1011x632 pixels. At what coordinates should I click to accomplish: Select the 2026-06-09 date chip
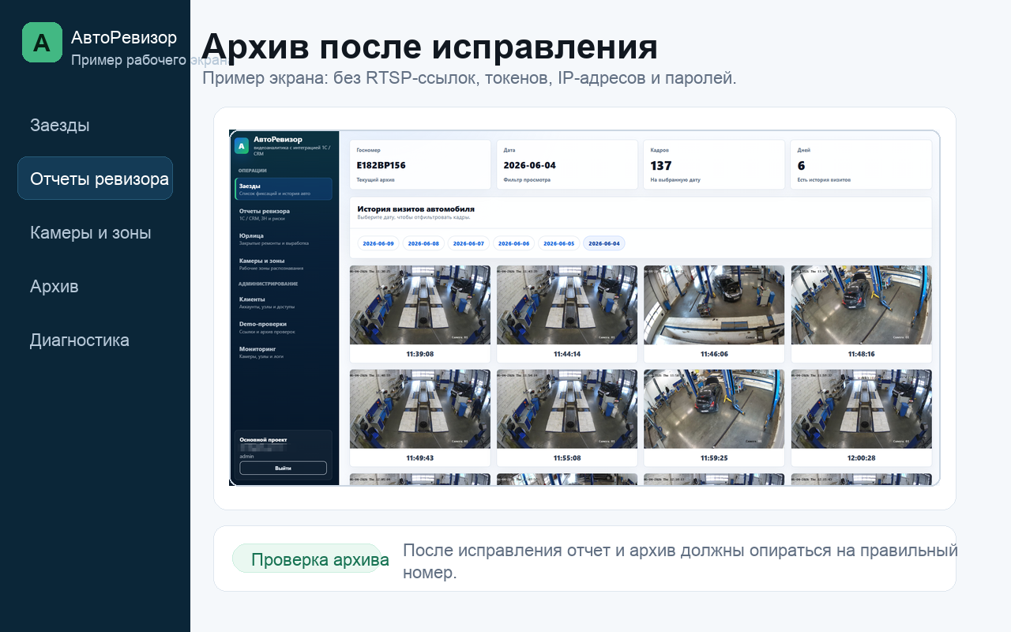(x=378, y=243)
